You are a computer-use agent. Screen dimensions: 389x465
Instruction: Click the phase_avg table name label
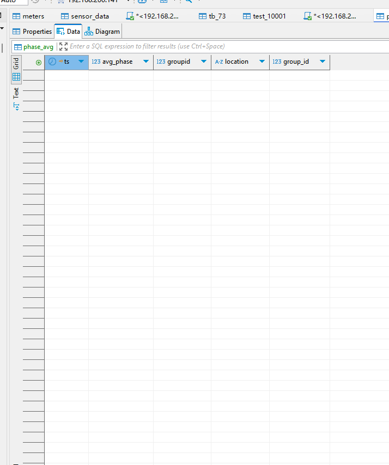coord(38,47)
